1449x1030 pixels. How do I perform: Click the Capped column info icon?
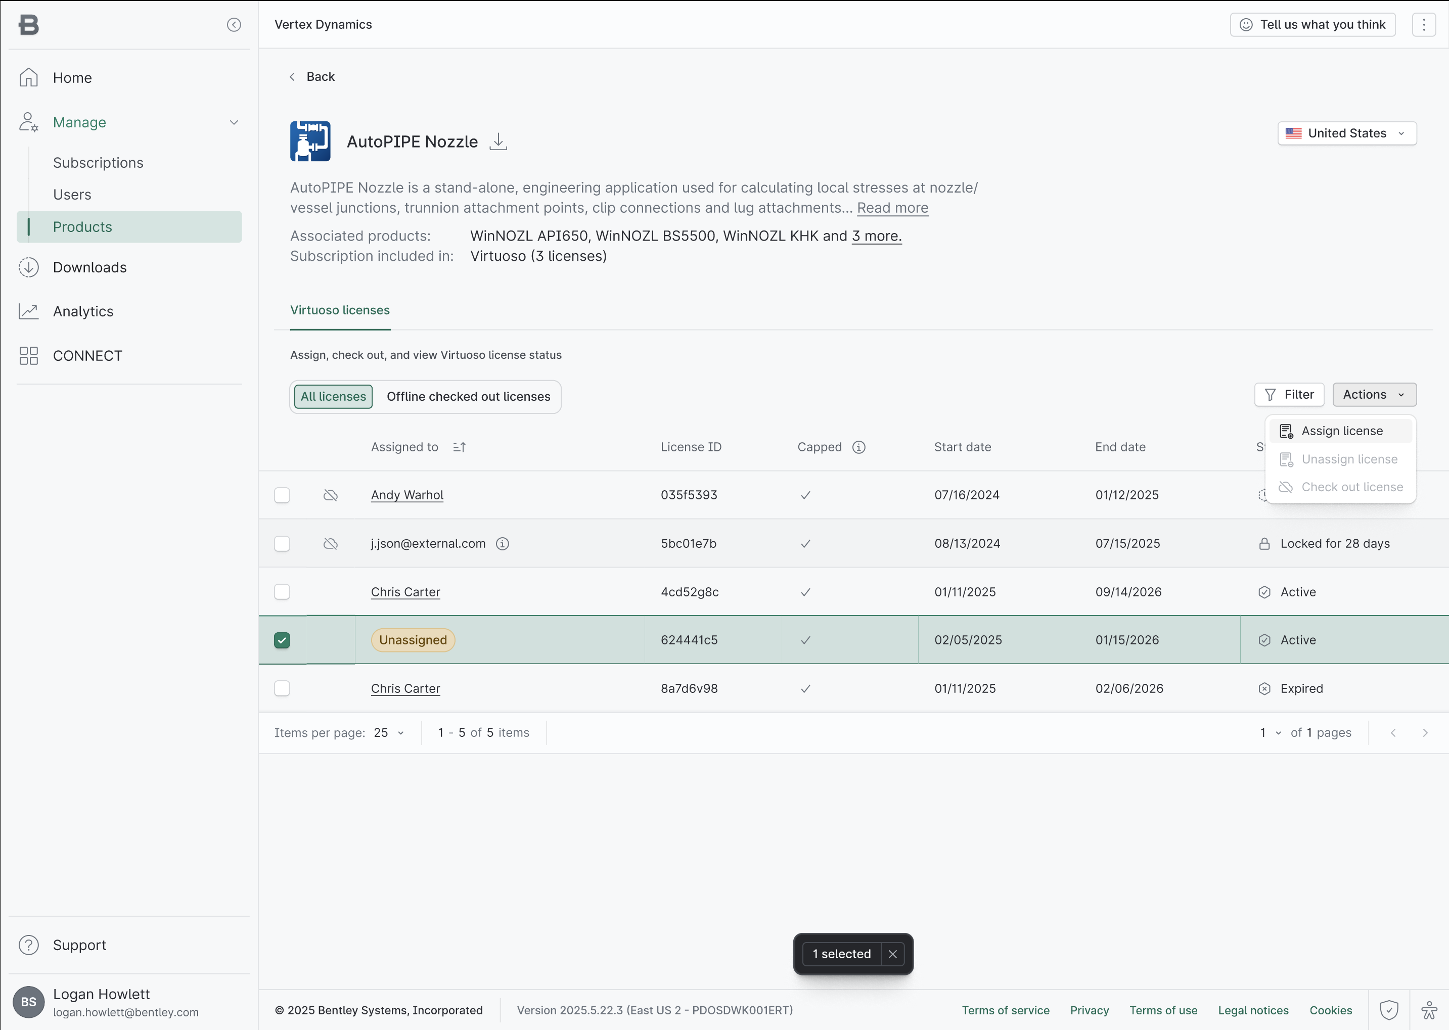pos(859,447)
